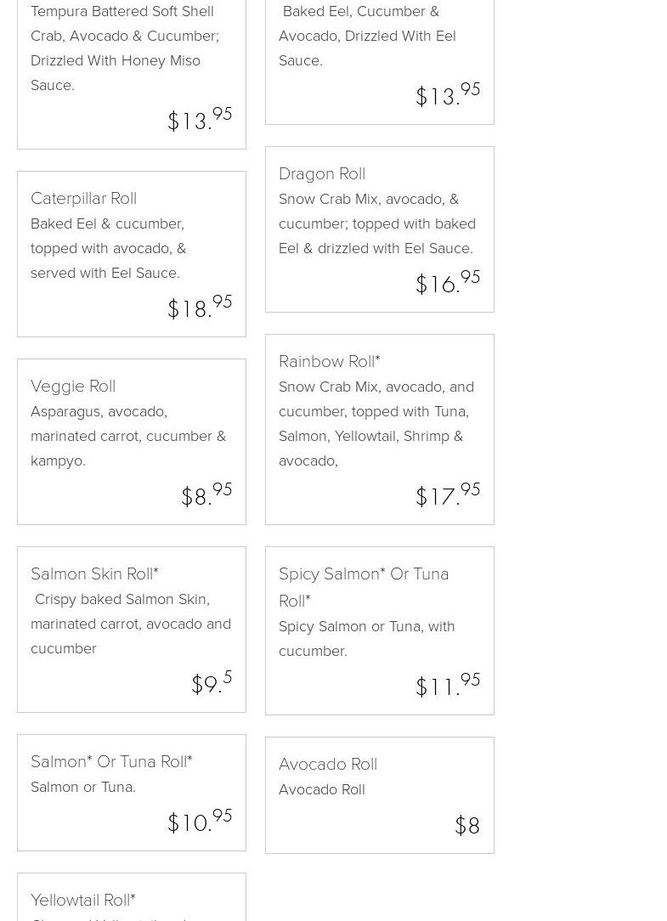Open the Dragon Roll menu item
This screenshot has width=667, height=921.
[x=322, y=173]
